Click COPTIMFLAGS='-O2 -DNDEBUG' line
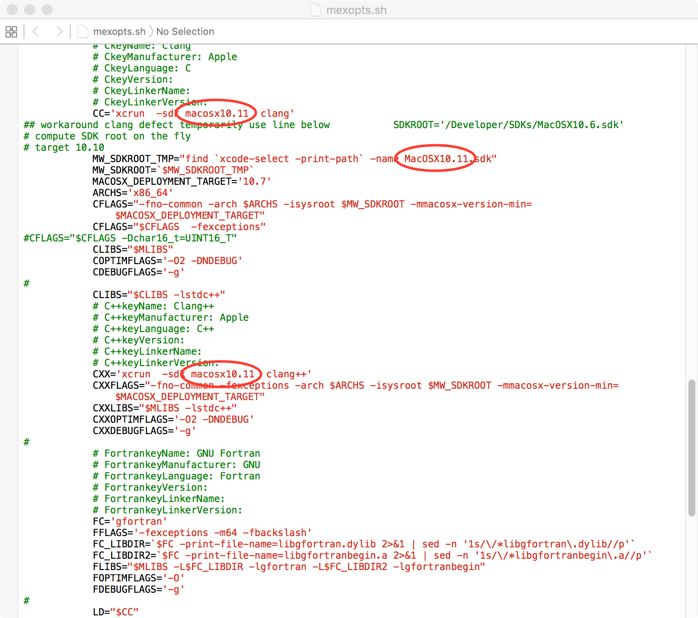698x618 pixels. coord(167,261)
